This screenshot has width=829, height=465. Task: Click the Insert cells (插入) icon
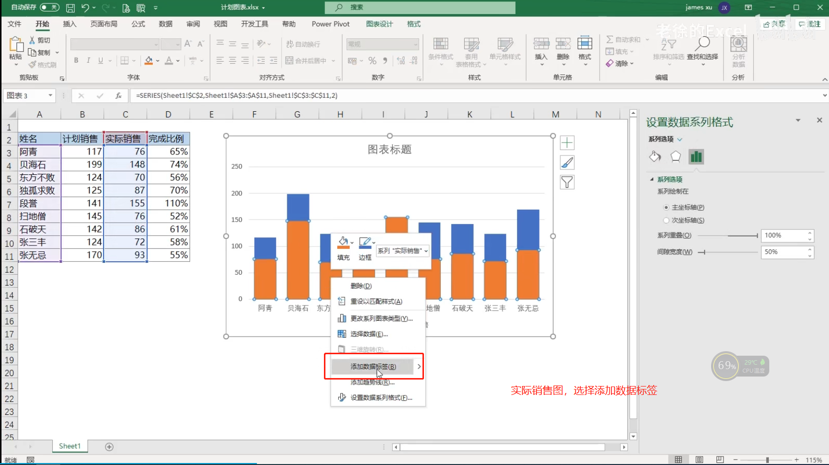pos(541,44)
